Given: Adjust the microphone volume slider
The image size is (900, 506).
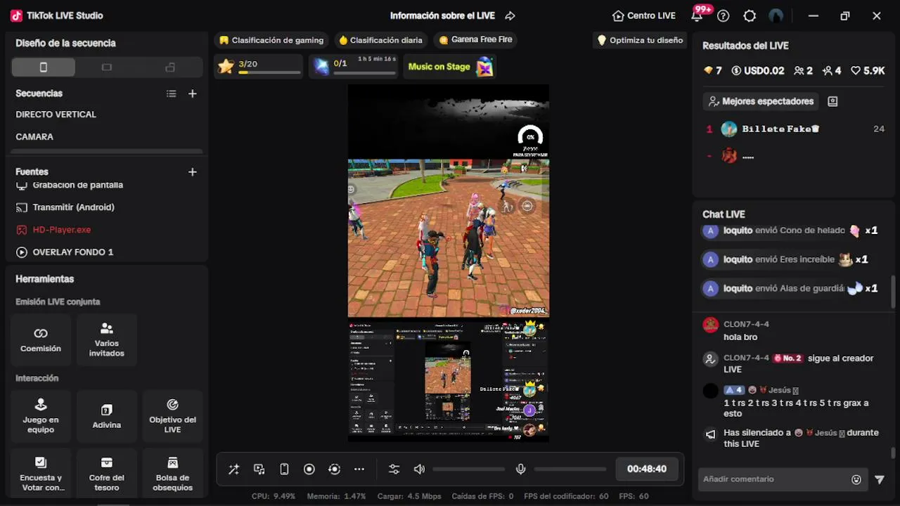Looking at the screenshot, I should [x=570, y=469].
